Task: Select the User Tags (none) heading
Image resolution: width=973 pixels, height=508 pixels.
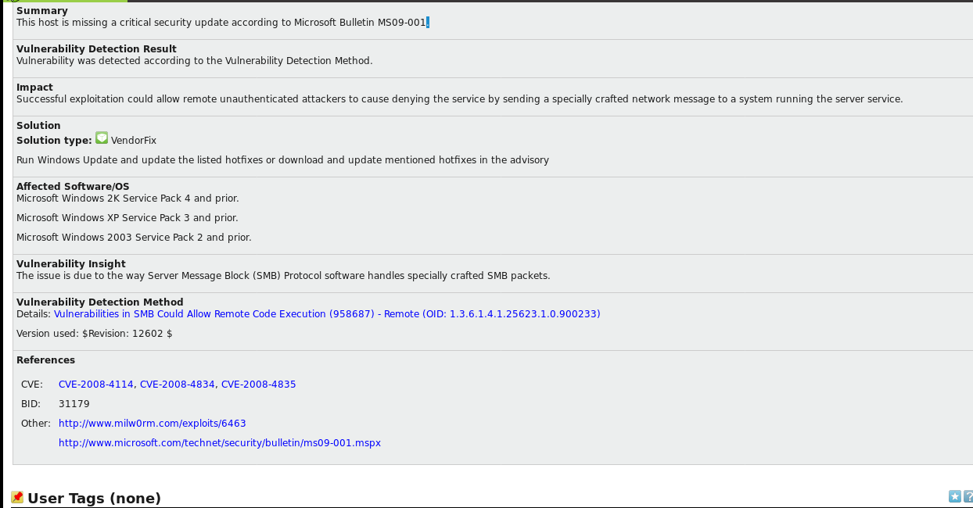Action: pos(94,499)
